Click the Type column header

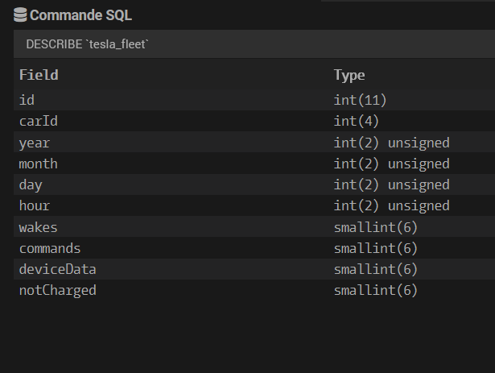click(x=349, y=75)
